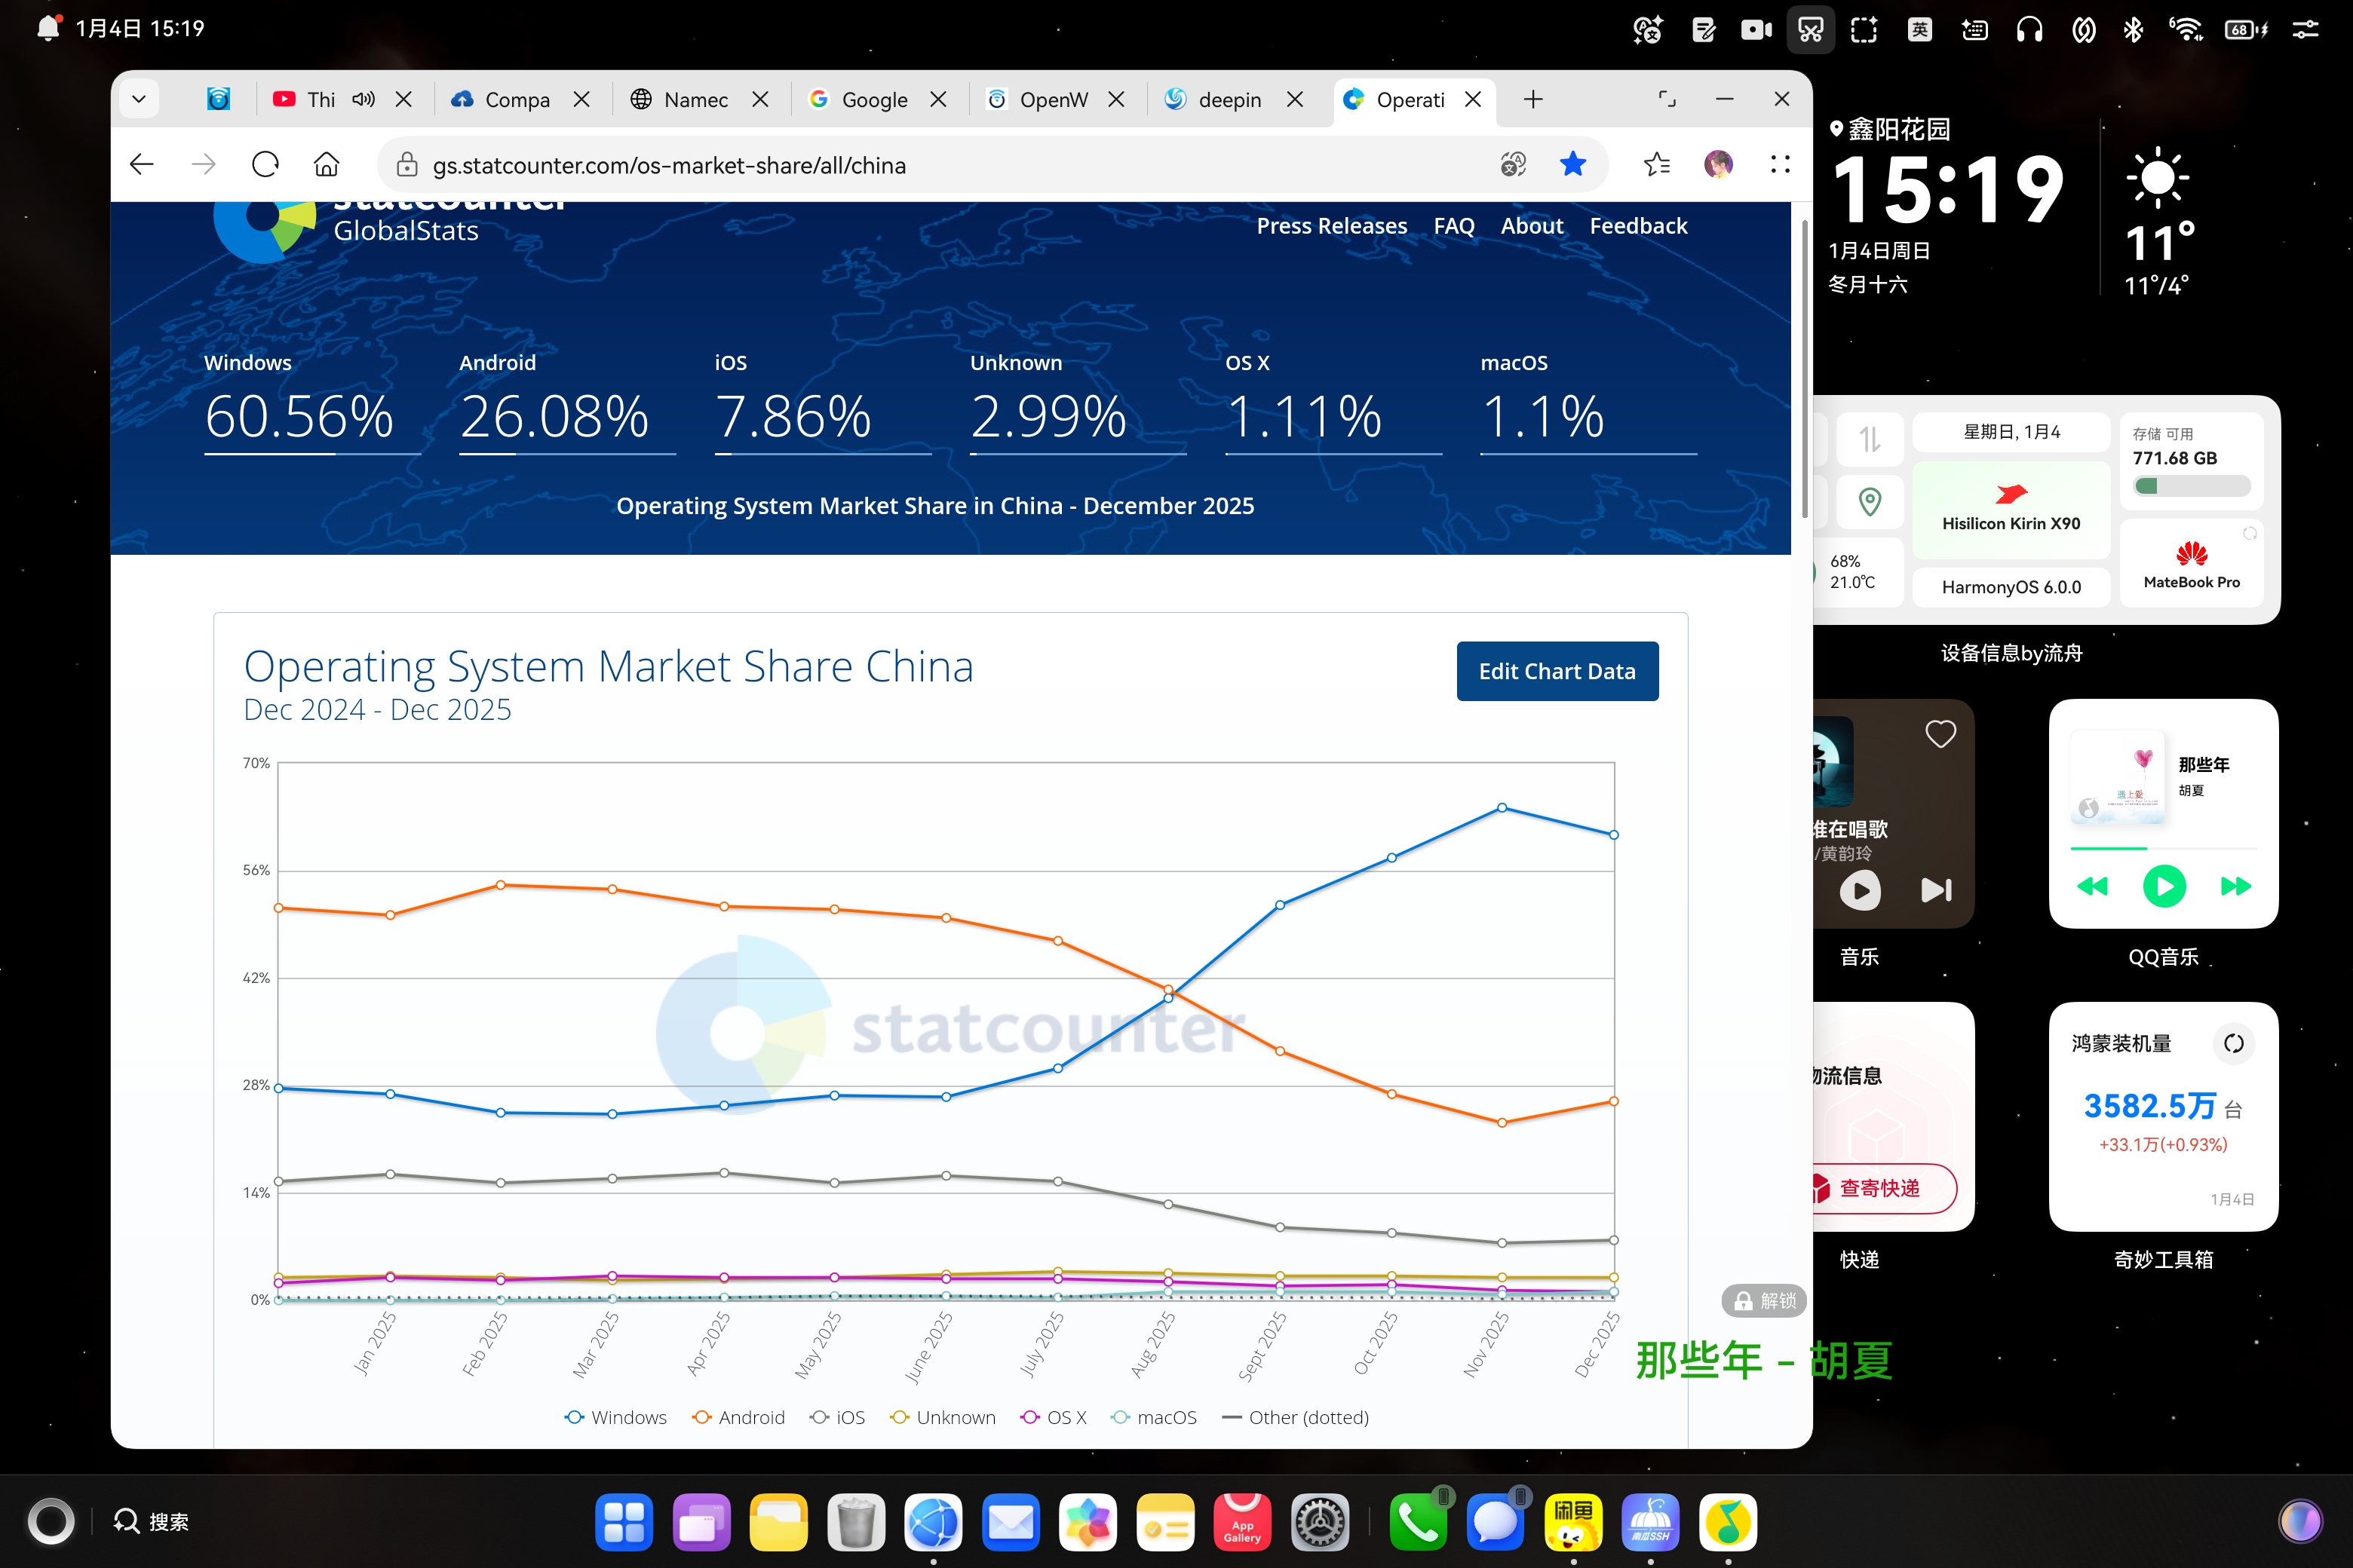Image resolution: width=2353 pixels, height=1568 pixels.
Task: Toggle the Windows series in chart legend
Action: pyautogui.click(x=615, y=1417)
